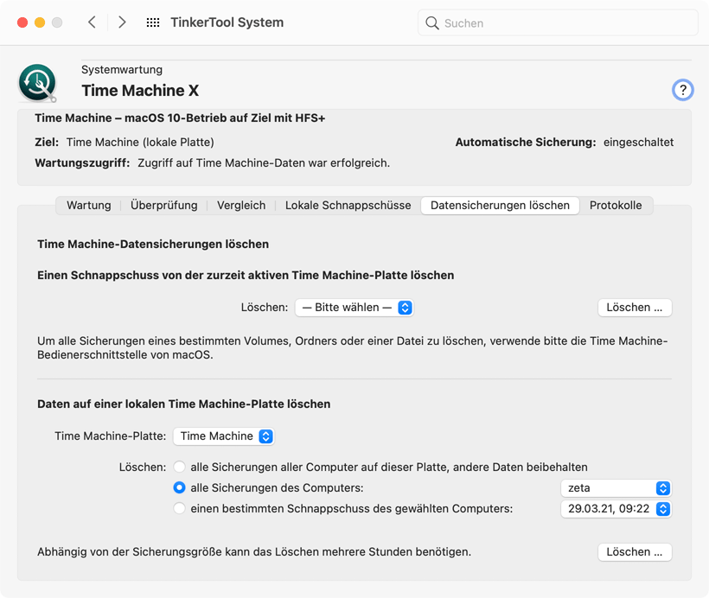Show all panes via grid icon
The width and height of the screenshot is (709, 598).
(153, 22)
